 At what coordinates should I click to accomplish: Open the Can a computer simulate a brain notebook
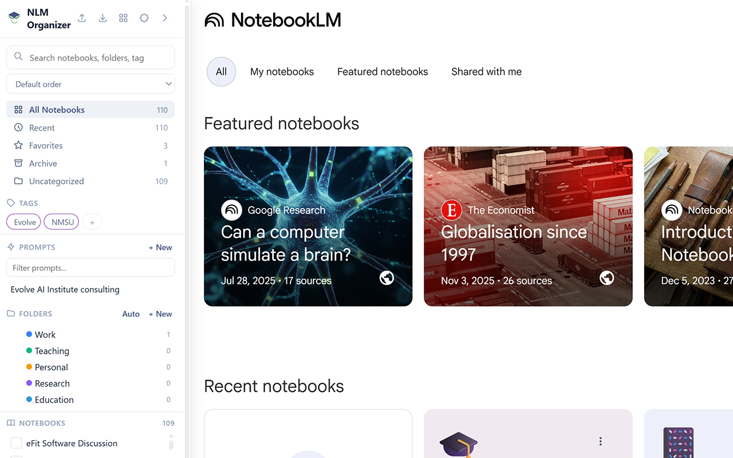coord(308,226)
